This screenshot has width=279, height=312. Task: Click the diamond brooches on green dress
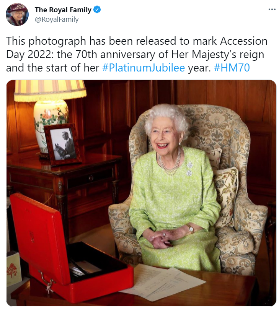189,169
